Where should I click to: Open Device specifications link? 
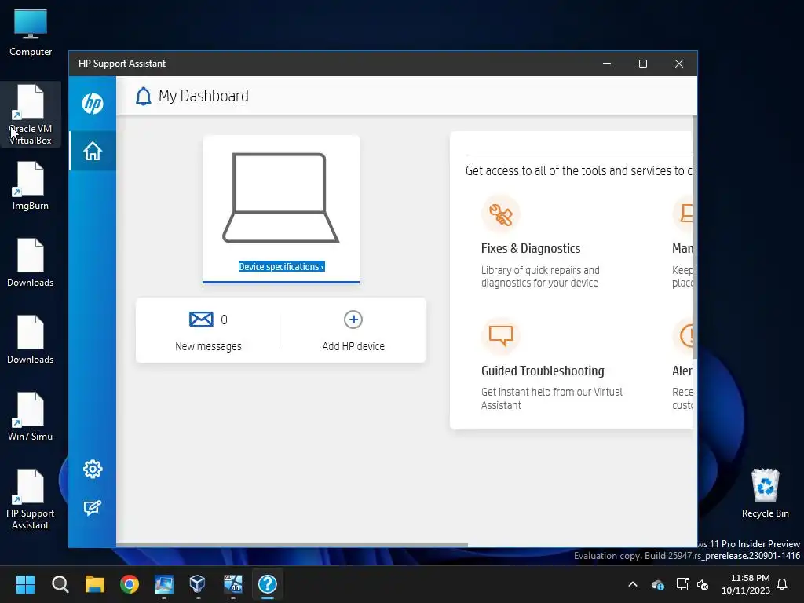[281, 267]
